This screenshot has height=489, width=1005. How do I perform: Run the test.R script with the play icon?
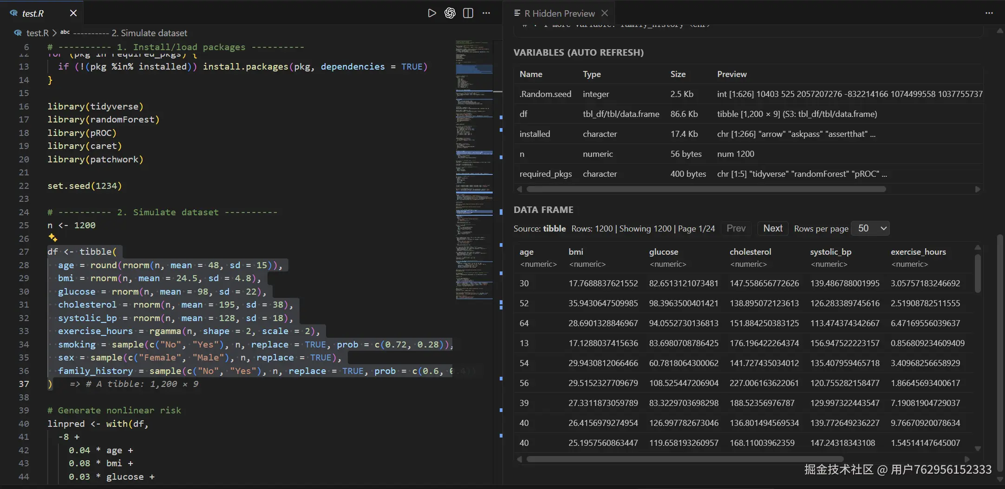pos(431,13)
